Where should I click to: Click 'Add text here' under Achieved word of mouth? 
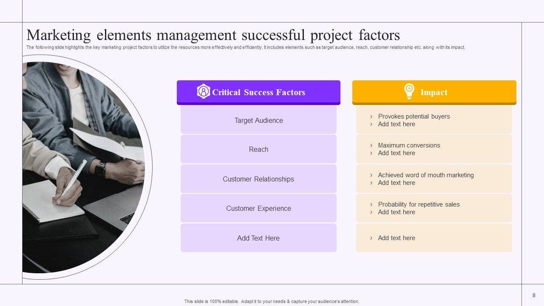click(x=397, y=183)
